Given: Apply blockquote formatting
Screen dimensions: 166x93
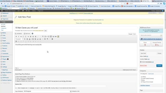Looking at the screenshot, I should (x=28, y=36).
